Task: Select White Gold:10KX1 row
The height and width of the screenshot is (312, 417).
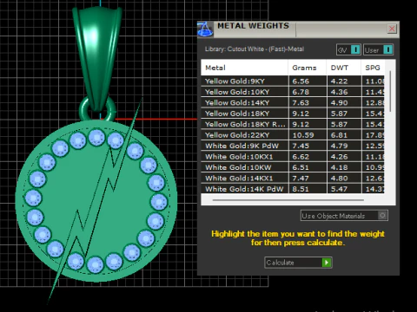Action: pyautogui.click(x=293, y=157)
